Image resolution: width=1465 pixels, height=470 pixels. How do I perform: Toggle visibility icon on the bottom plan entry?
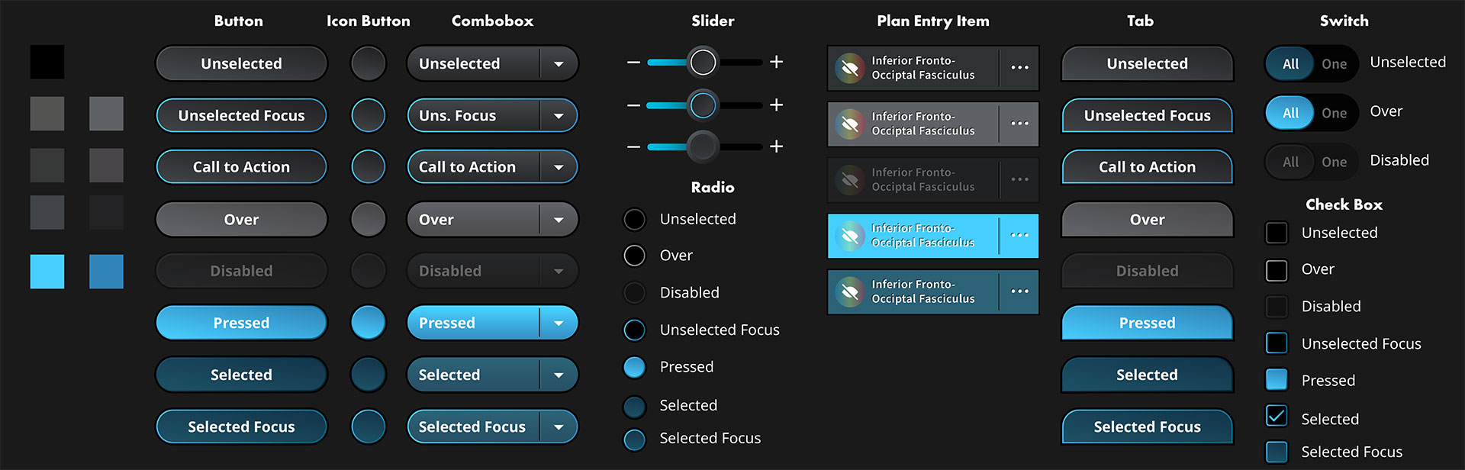coord(849,291)
